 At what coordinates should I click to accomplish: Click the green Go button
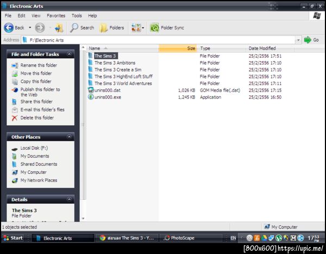[x=311, y=40]
